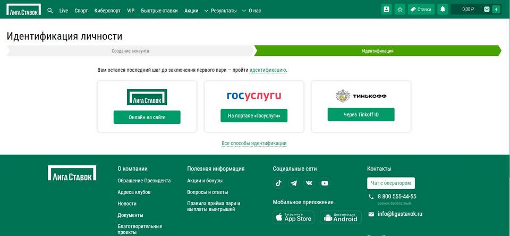Viewport: 510px width, 236px height.
Task: Open the VK social network icon
Action: tap(309, 183)
